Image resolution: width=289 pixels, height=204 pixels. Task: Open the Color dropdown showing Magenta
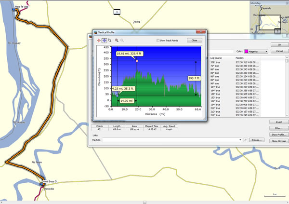[x=256, y=52]
